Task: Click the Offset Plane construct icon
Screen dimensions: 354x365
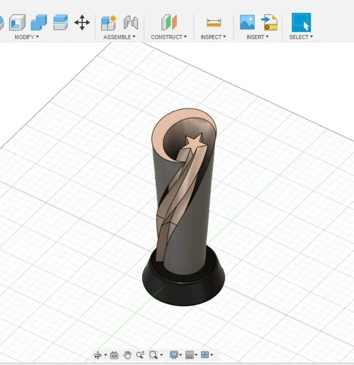Action: (x=169, y=22)
